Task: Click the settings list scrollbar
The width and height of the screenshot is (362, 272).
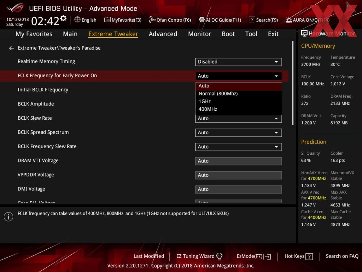Action: pos(293,83)
